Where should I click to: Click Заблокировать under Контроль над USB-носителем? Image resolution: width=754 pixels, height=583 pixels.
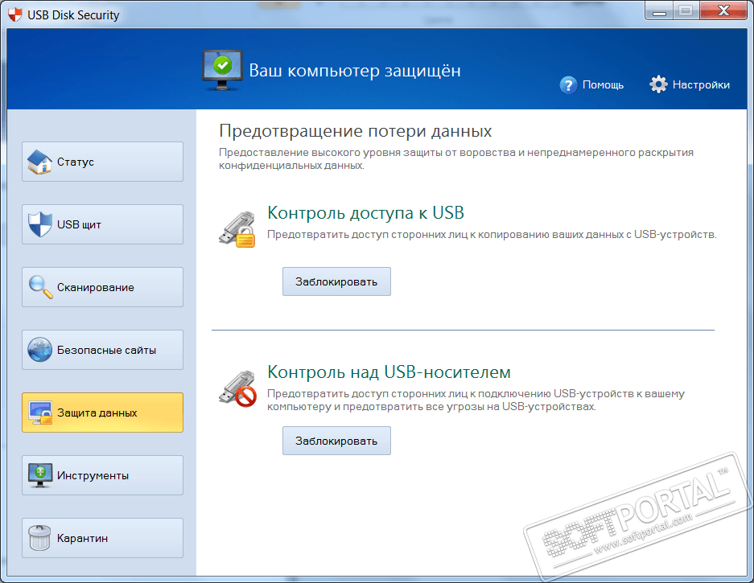click(x=336, y=441)
